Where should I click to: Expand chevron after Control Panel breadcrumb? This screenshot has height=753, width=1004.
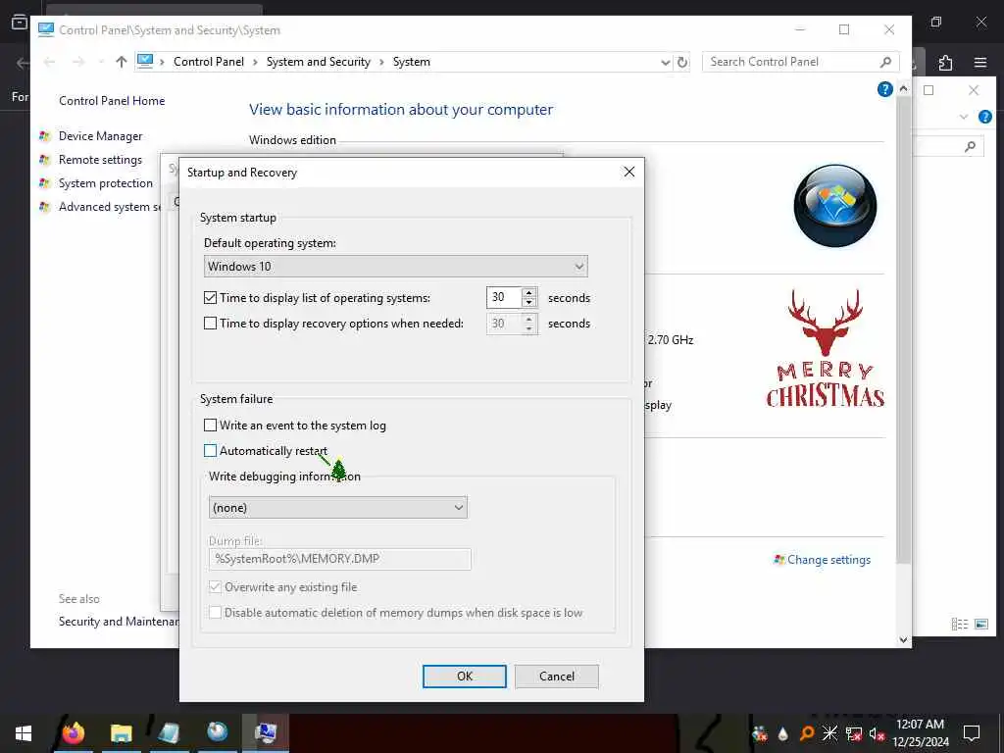pos(255,62)
